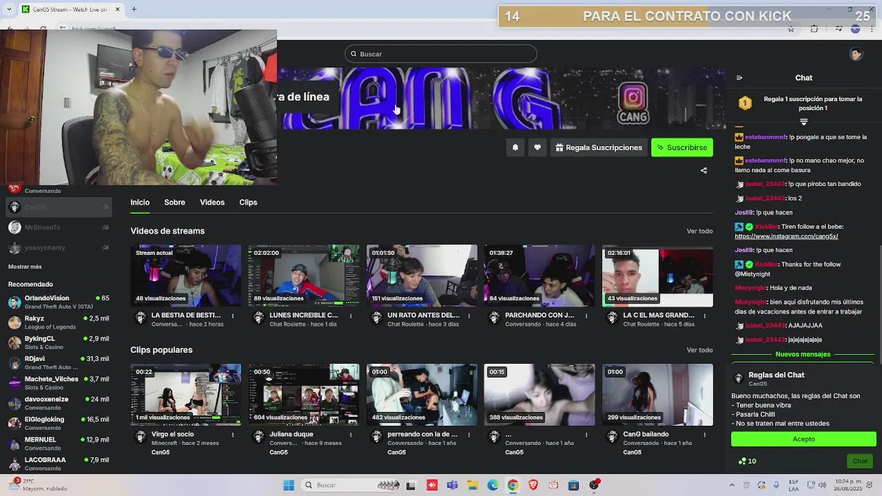Open davooxeneize recommended channel
Viewport: 882px width, 496px height.
tap(59, 403)
